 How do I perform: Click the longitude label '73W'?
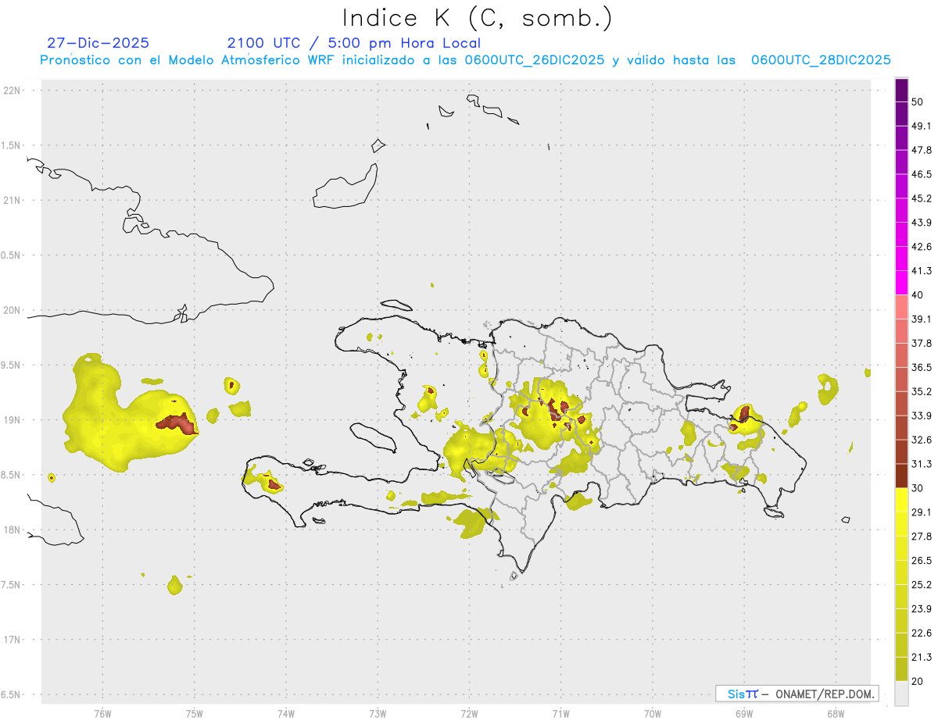click(x=378, y=714)
